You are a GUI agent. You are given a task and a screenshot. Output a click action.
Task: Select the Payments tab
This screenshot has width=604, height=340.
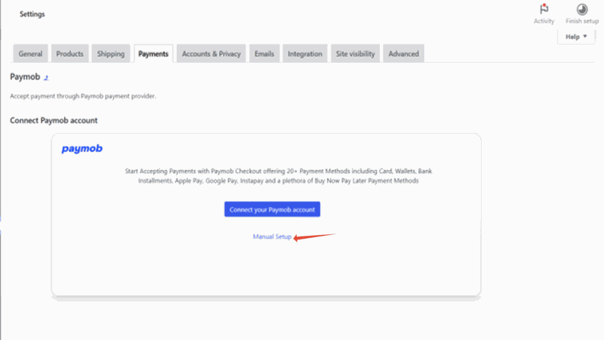point(153,54)
